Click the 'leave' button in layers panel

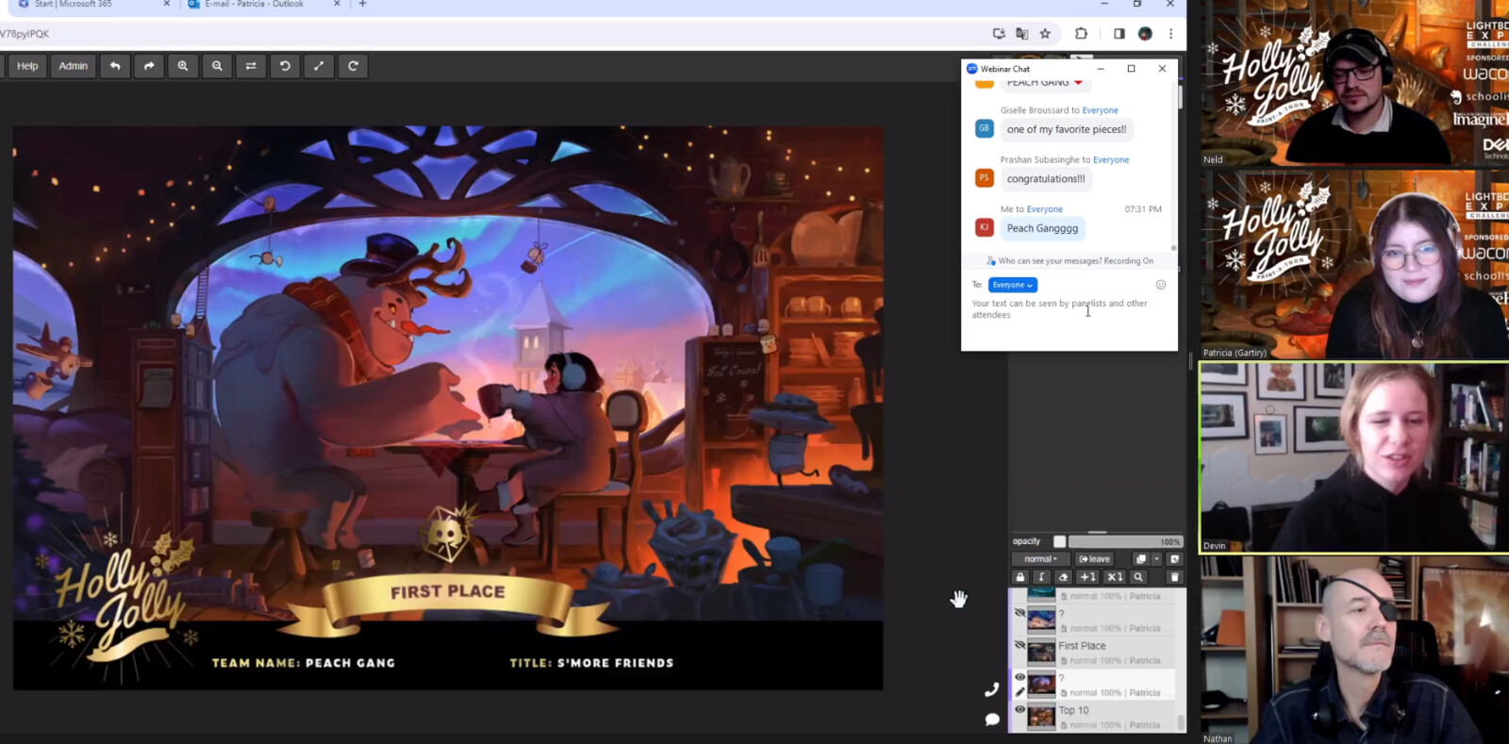pos(1095,559)
